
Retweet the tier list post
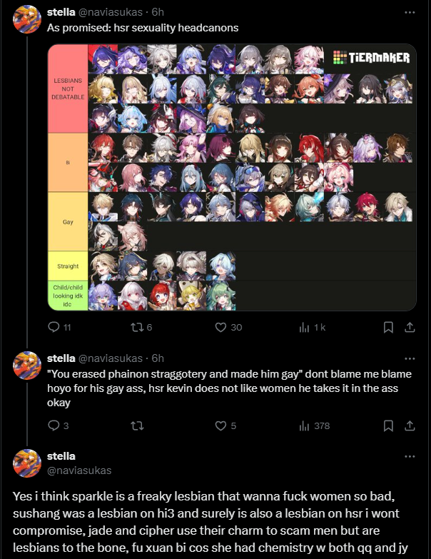141,327
